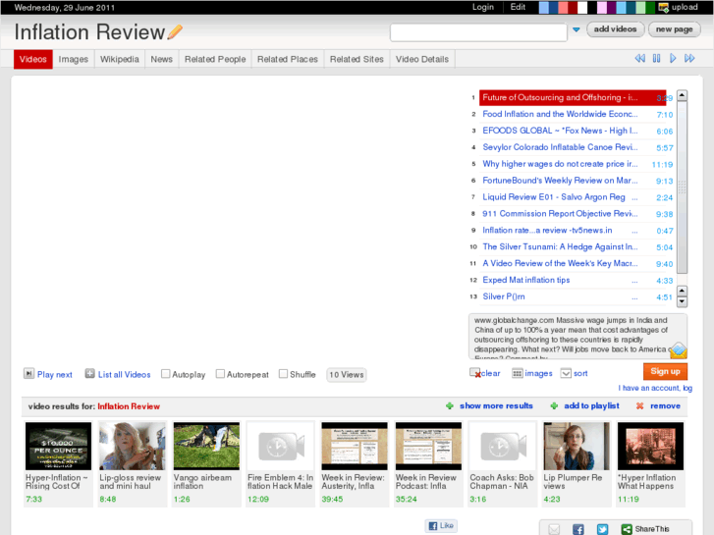Click the pencil edit icon beside Inflation Review
714x535 pixels.
click(175, 31)
